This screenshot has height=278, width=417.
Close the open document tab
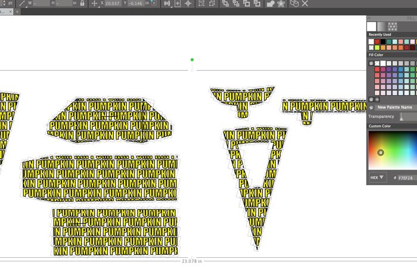coord(11,12)
